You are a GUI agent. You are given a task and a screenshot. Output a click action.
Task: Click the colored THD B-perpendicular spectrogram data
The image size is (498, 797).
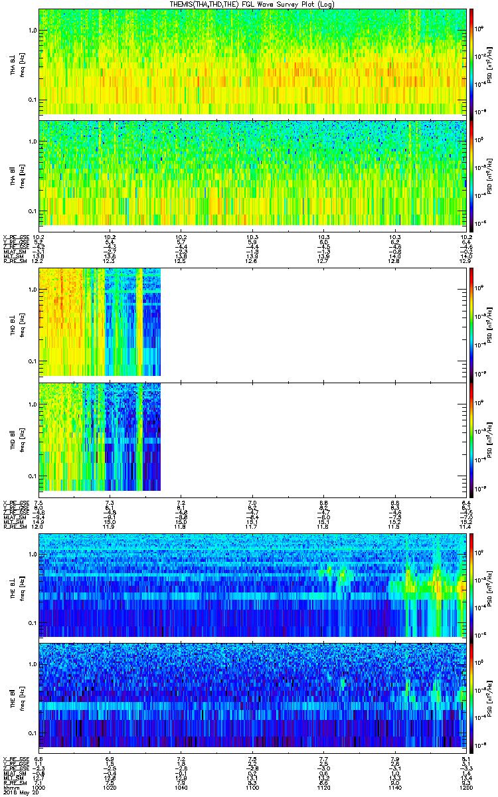(x=100, y=321)
